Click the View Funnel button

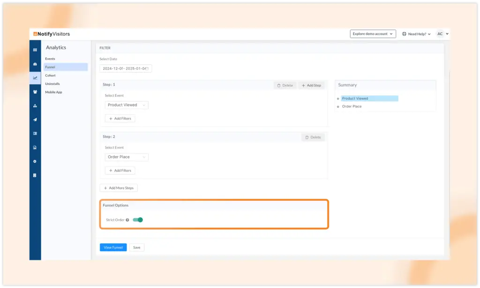113,247
